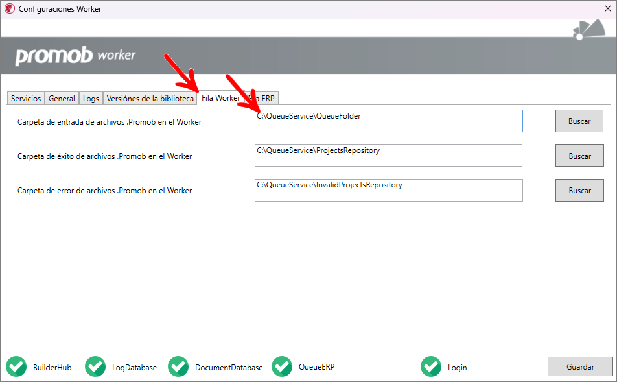617x382 pixels.
Task: Save settings with the Guardar button
Action: click(580, 366)
